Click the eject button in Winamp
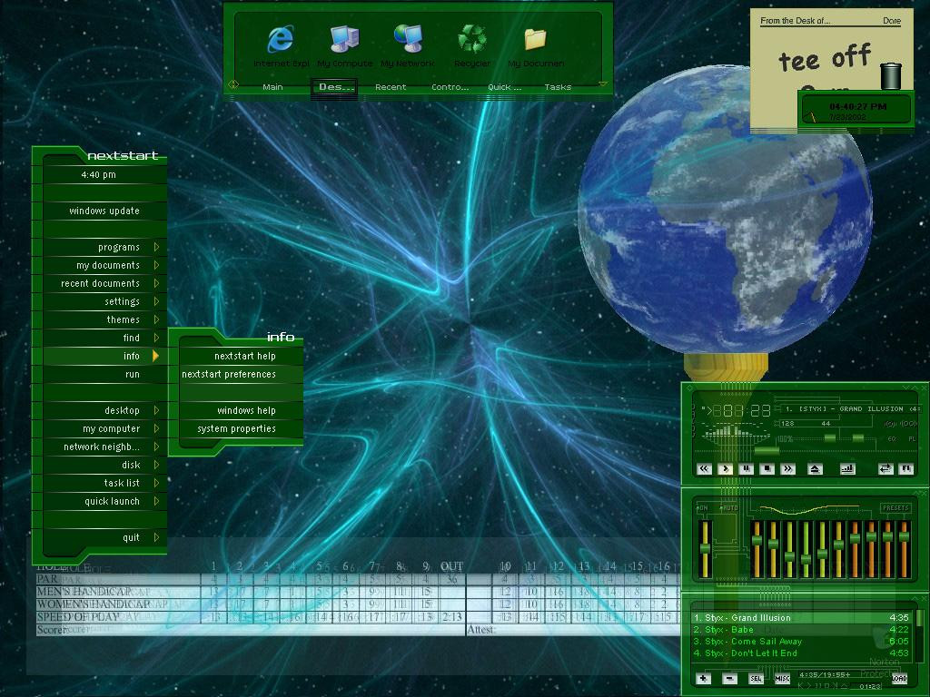930x697 pixels. [815, 469]
